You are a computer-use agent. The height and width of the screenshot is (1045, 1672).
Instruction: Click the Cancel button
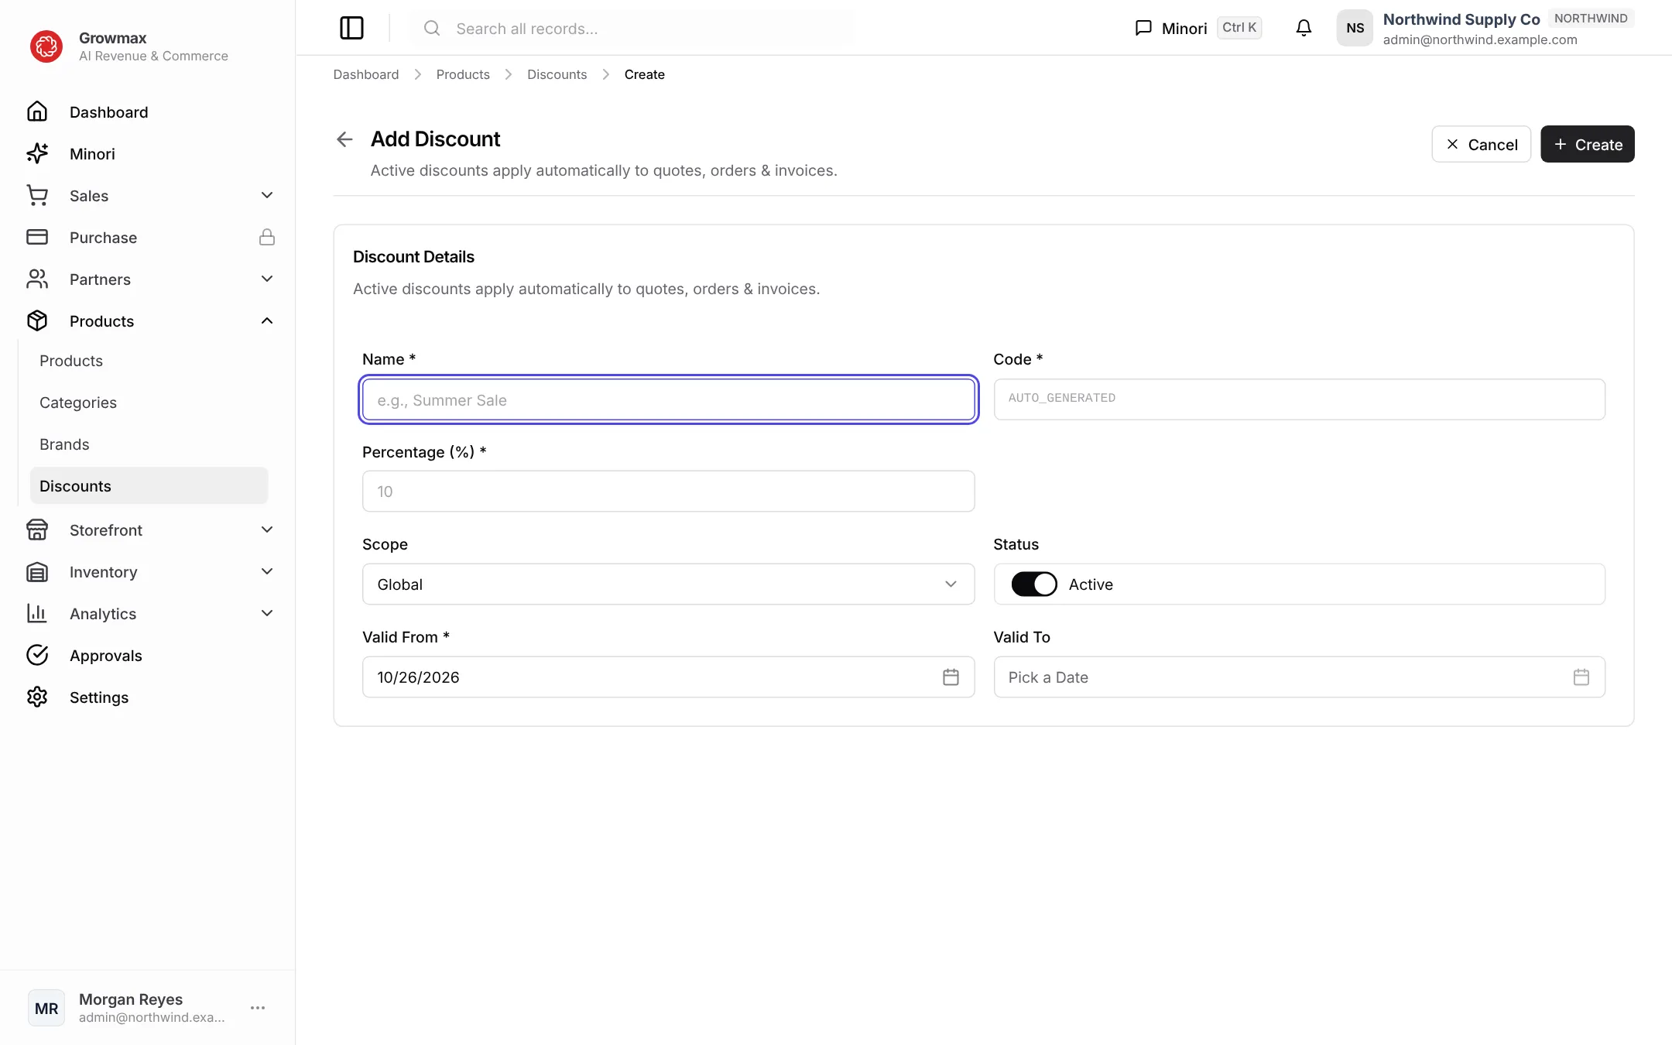tap(1481, 144)
